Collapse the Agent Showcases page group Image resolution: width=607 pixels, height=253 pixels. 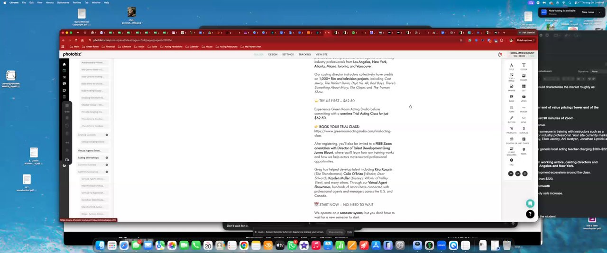pyautogui.click(x=107, y=172)
